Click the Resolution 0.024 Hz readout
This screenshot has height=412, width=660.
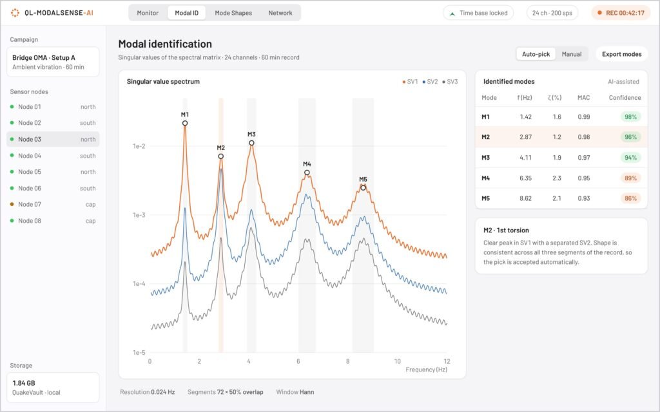148,392
